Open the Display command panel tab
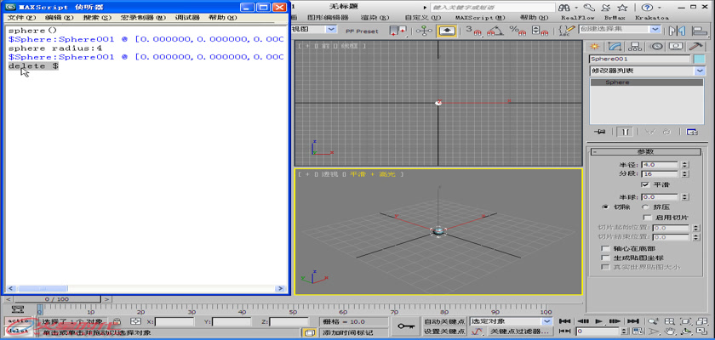The image size is (715, 340). click(x=677, y=47)
